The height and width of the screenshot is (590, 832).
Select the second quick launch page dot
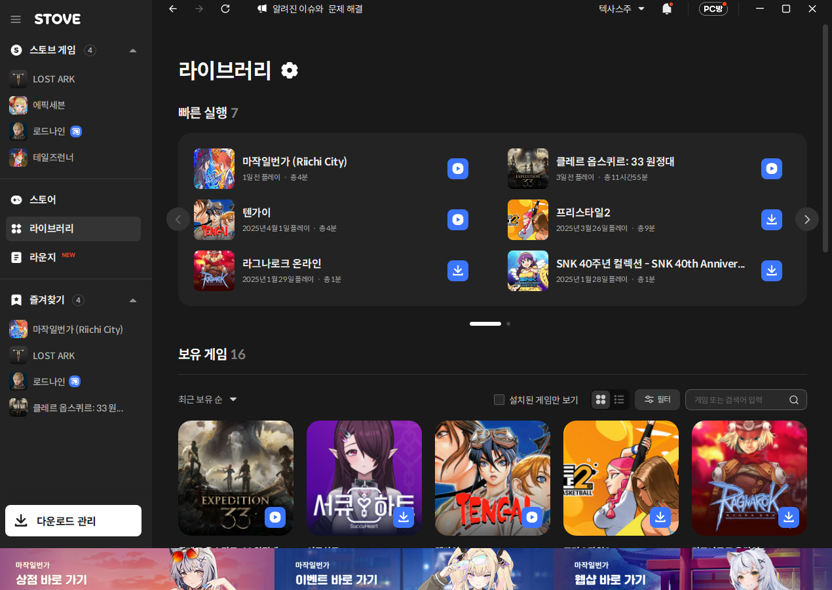[x=508, y=324]
